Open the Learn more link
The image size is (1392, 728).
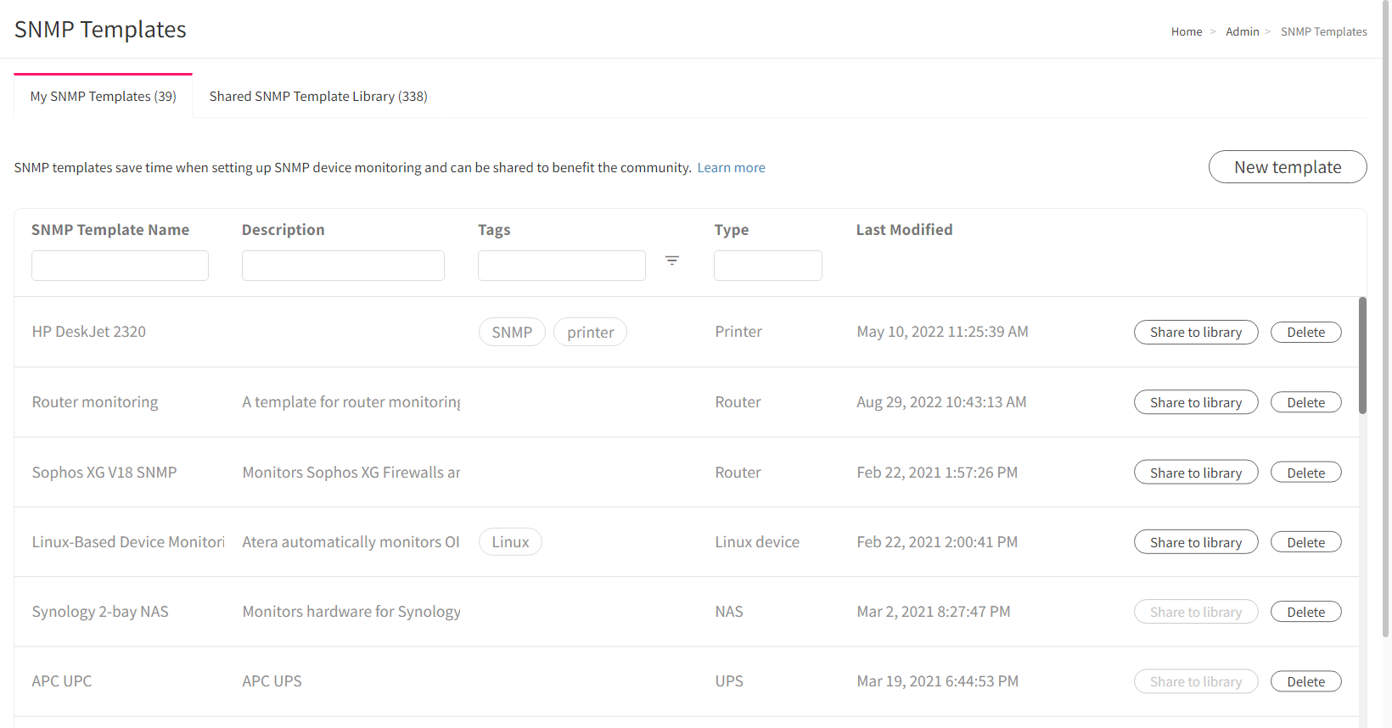[731, 168]
